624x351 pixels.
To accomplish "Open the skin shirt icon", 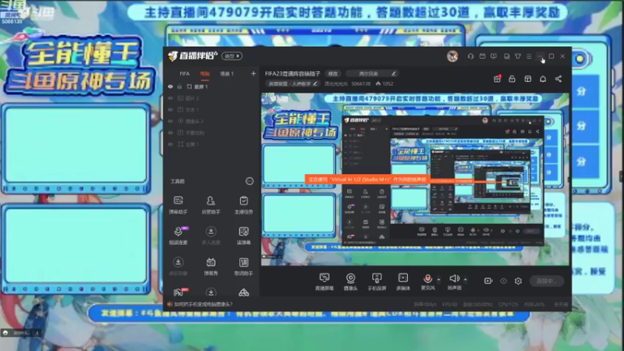I will [518, 56].
